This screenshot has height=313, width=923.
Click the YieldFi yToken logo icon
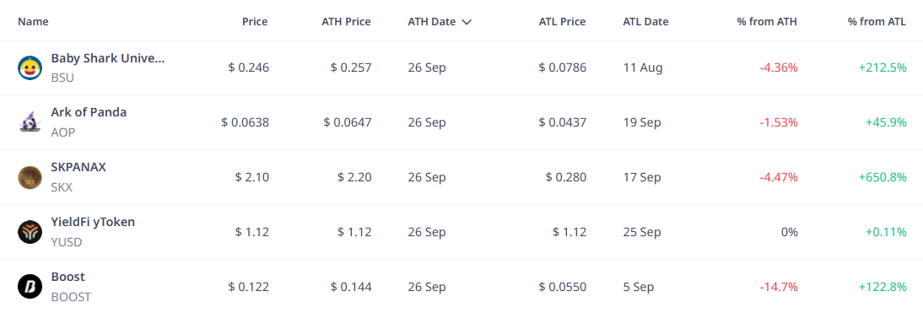point(30,232)
